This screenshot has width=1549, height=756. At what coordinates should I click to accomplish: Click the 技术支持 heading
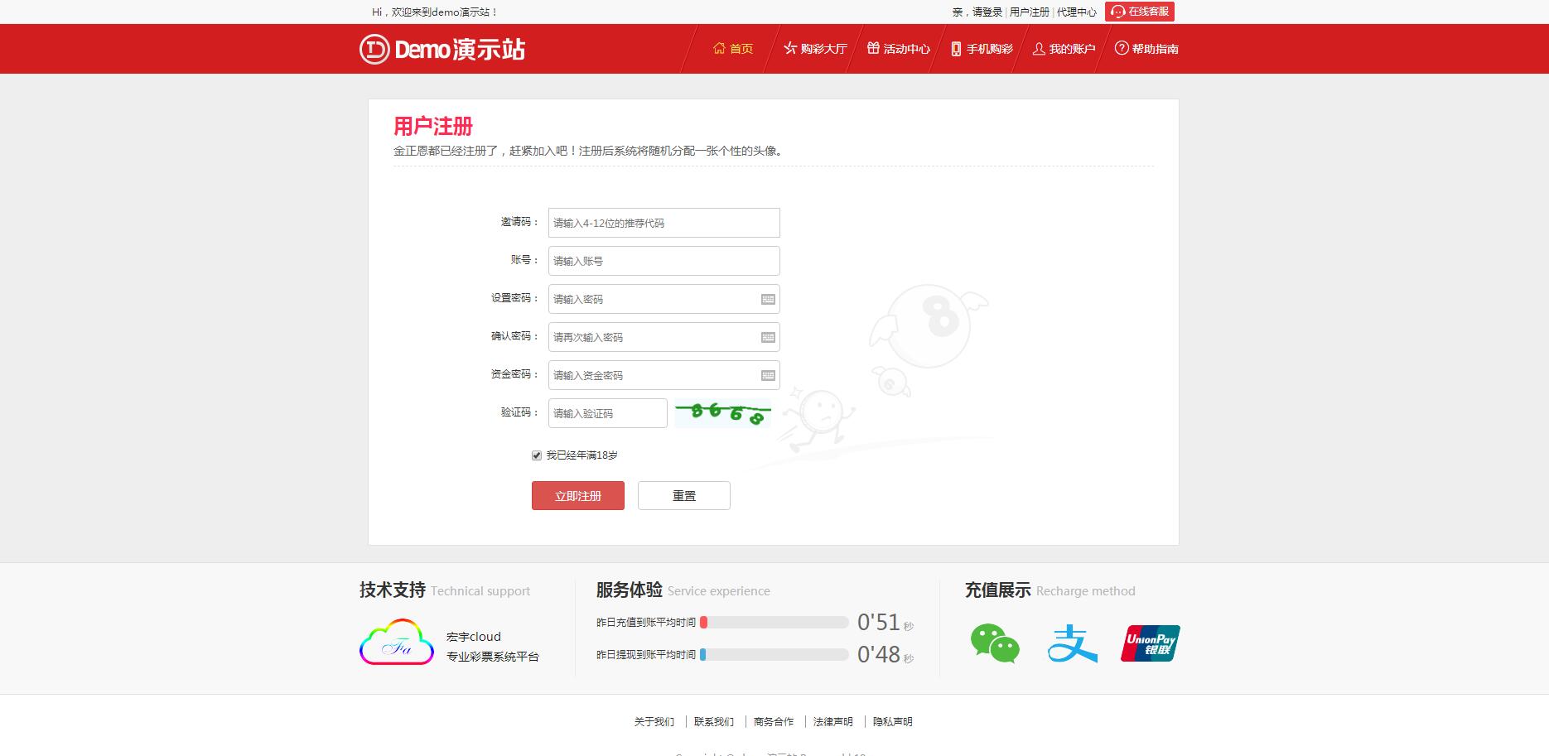click(393, 590)
